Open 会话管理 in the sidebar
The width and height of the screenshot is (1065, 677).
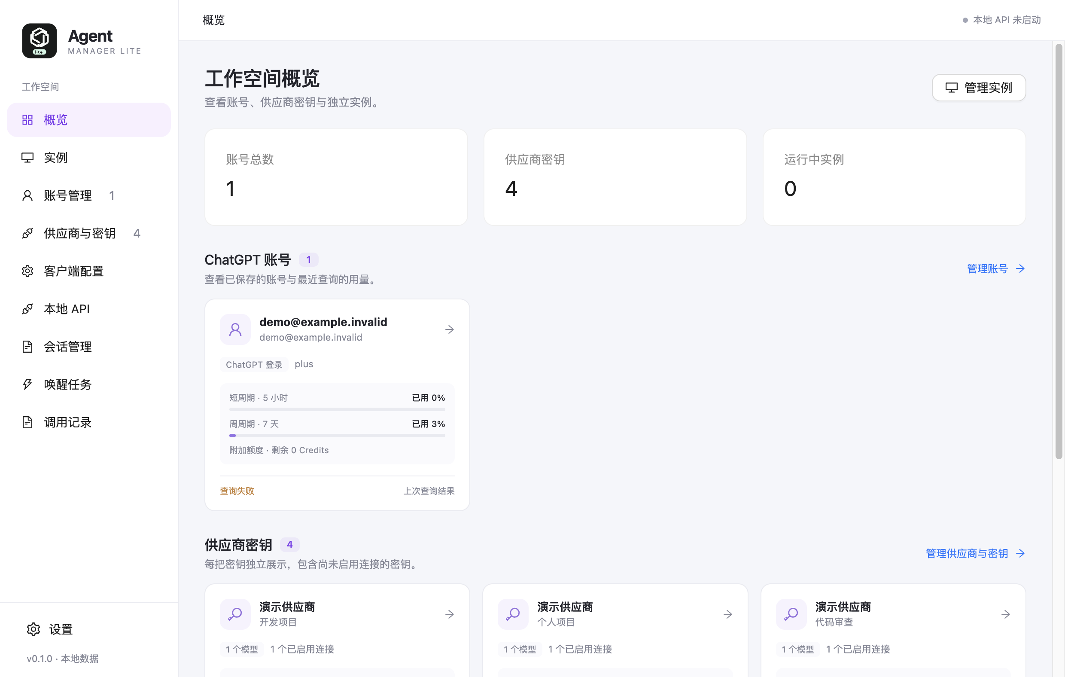pyautogui.click(x=89, y=347)
